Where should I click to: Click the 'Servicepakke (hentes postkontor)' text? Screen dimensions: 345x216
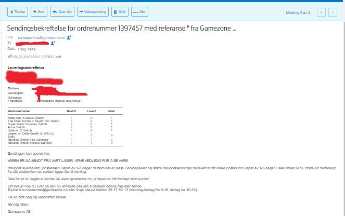pos(59,101)
